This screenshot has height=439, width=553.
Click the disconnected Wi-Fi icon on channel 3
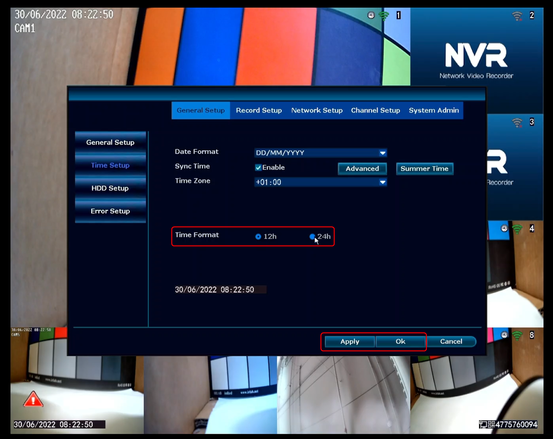(517, 123)
